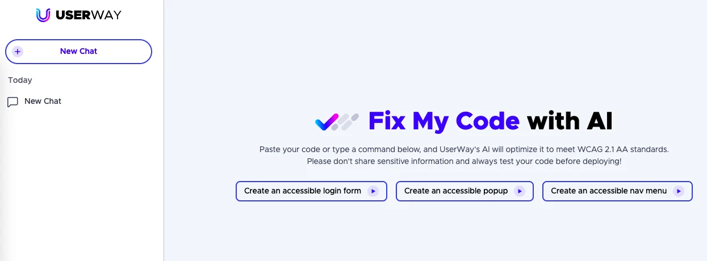Click the 'Paste your code' instruction line
The width and height of the screenshot is (707, 261).
(x=464, y=150)
